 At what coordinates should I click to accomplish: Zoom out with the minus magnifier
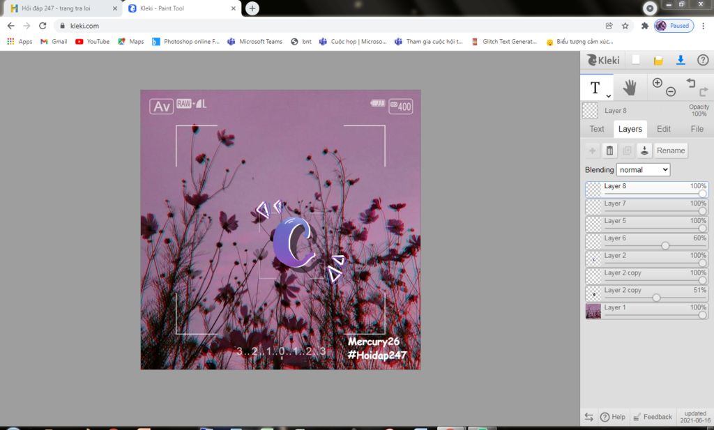(671, 92)
